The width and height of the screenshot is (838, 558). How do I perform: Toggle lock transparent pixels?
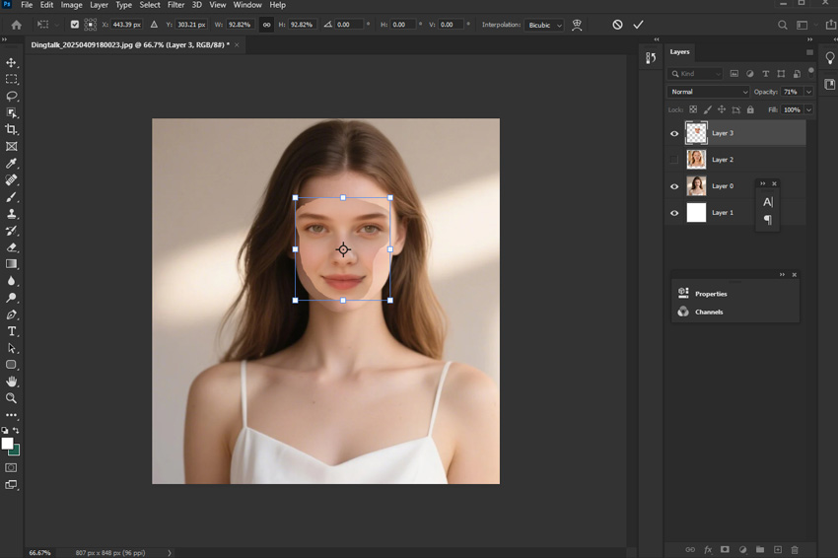(693, 109)
